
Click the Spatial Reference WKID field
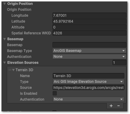coord(89,33)
